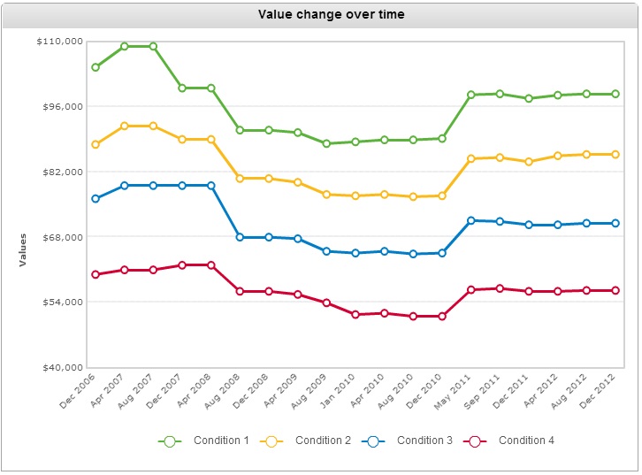Screen dimensions: 642x475
Task: Select Condition 1 point at Dec 2012
Action: 615,94
